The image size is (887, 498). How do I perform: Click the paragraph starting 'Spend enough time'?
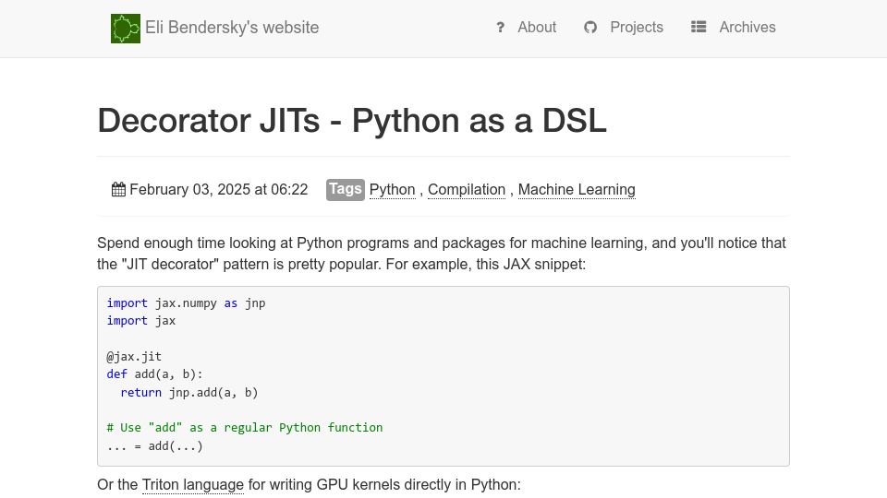[x=442, y=254]
